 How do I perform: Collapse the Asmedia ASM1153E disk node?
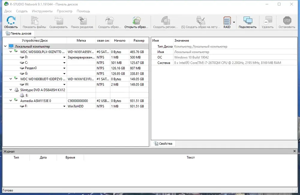tap(11, 101)
